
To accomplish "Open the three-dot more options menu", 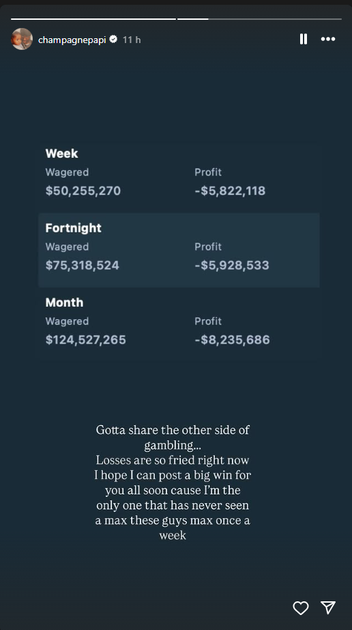I will point(328,39).
